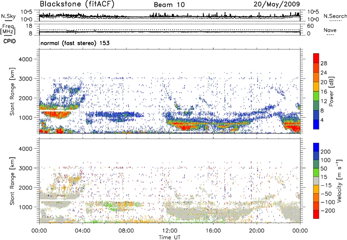Viewport: 347px width, 240px height.
Task: Click the power panel Slant Range [km] label
Action: (12, 91)
